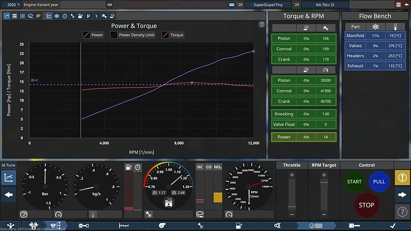Select the mu friction graph icon

[88, 16]
